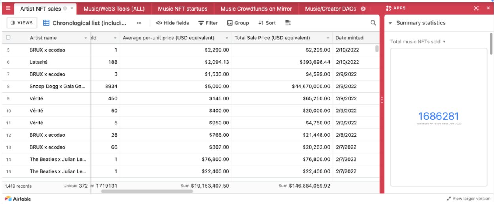Viewport: 494px width, 208px height.
Task: Close the apps panel with the X
Action: tap(488, 8)
